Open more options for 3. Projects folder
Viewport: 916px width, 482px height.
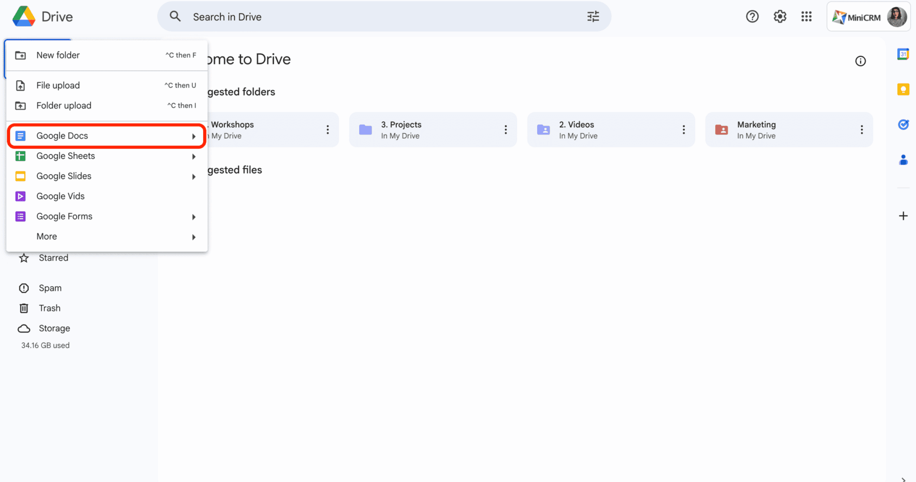coord(505,130)
